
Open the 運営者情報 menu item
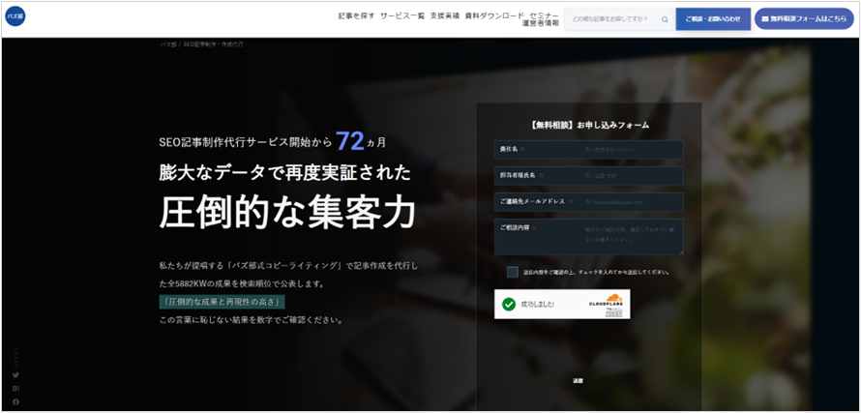point(541,23)
